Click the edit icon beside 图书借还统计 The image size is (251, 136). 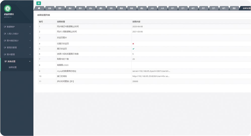[x=5, y=41]
